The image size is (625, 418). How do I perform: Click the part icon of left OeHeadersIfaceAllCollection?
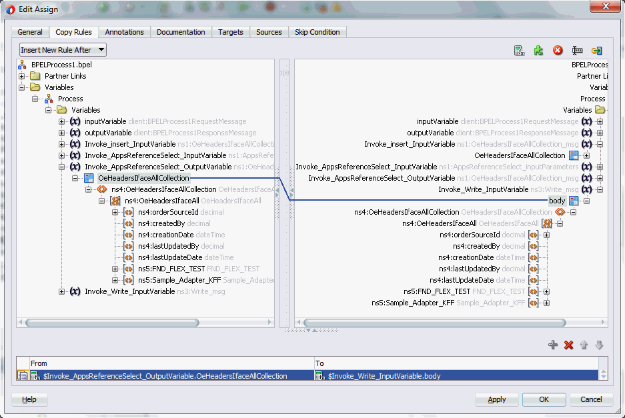(x=89, y=178)
